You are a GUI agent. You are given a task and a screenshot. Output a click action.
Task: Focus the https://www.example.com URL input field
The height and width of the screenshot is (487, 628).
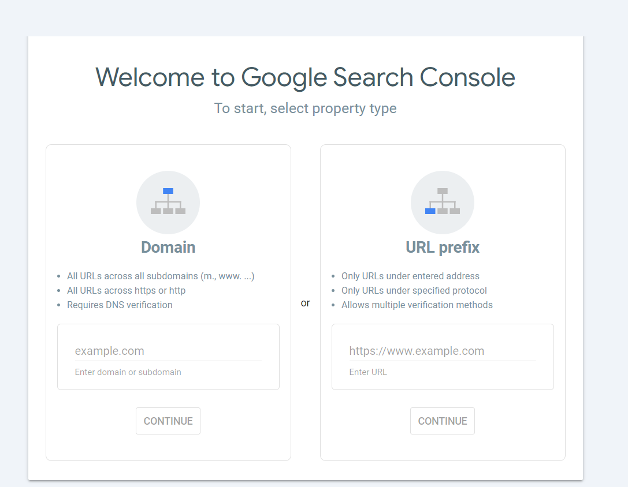pos(443,351)
